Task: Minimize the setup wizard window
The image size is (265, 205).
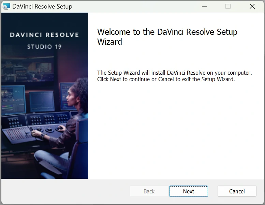Action: click(204, 6)
